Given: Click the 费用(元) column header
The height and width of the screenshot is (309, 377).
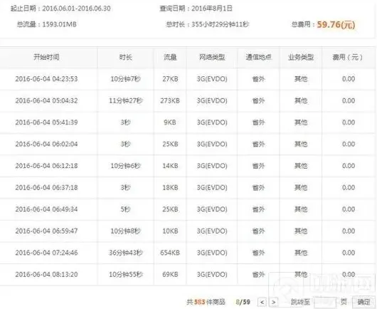Looking at the screenshot, I should pos(348,57).
